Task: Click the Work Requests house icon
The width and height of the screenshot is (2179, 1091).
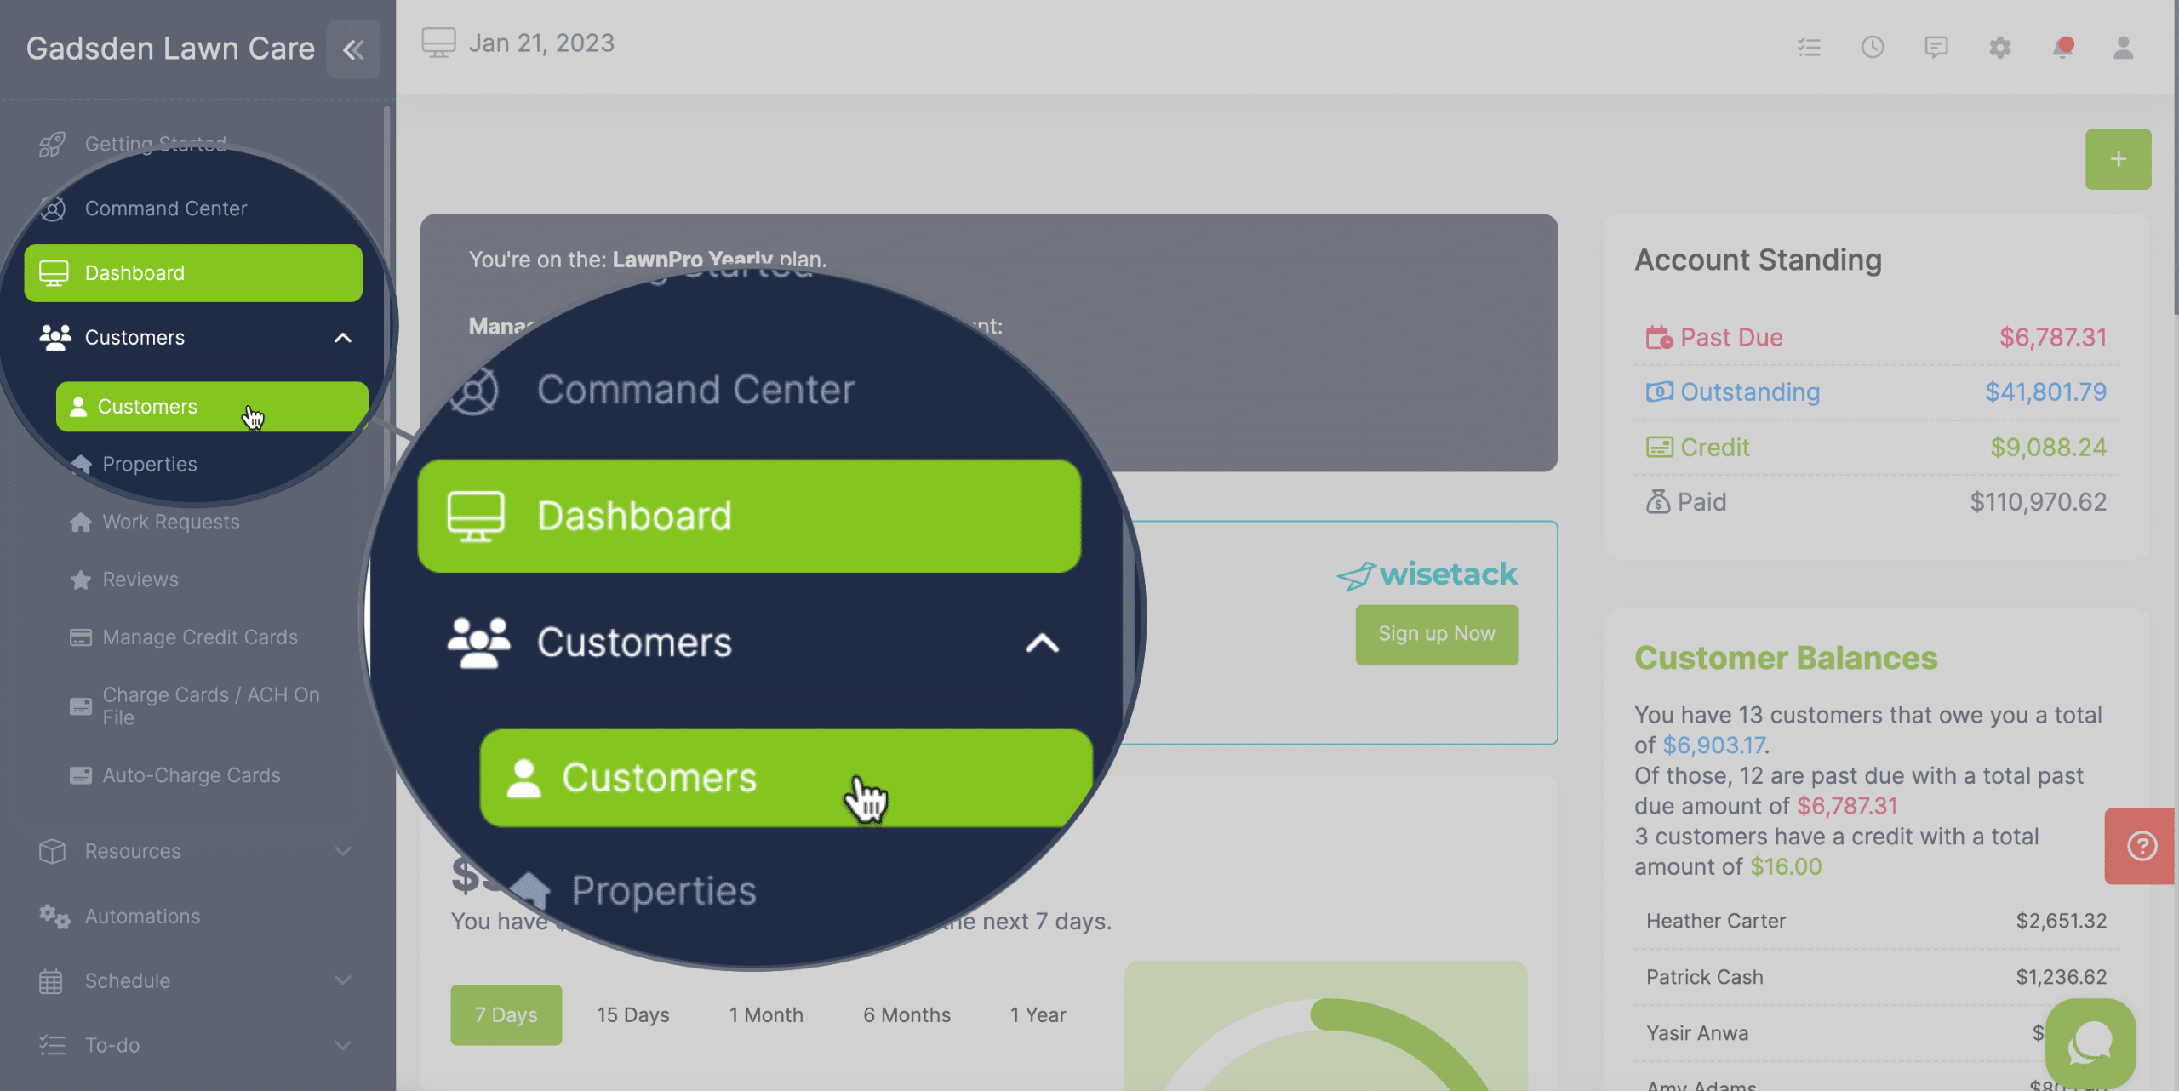Action: [81, 522]
